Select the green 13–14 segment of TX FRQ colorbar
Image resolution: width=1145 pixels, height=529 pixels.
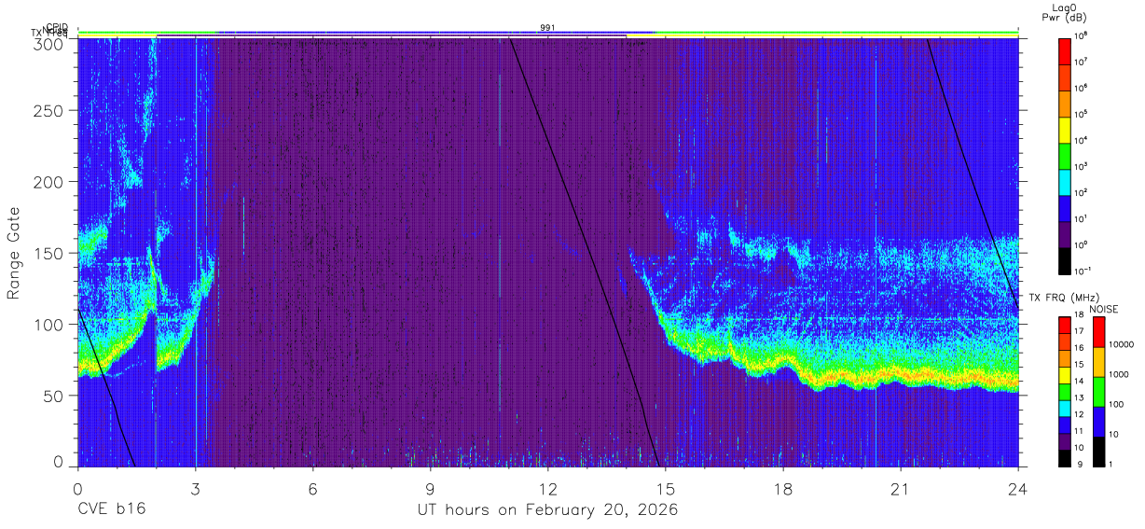(1065, 391)
